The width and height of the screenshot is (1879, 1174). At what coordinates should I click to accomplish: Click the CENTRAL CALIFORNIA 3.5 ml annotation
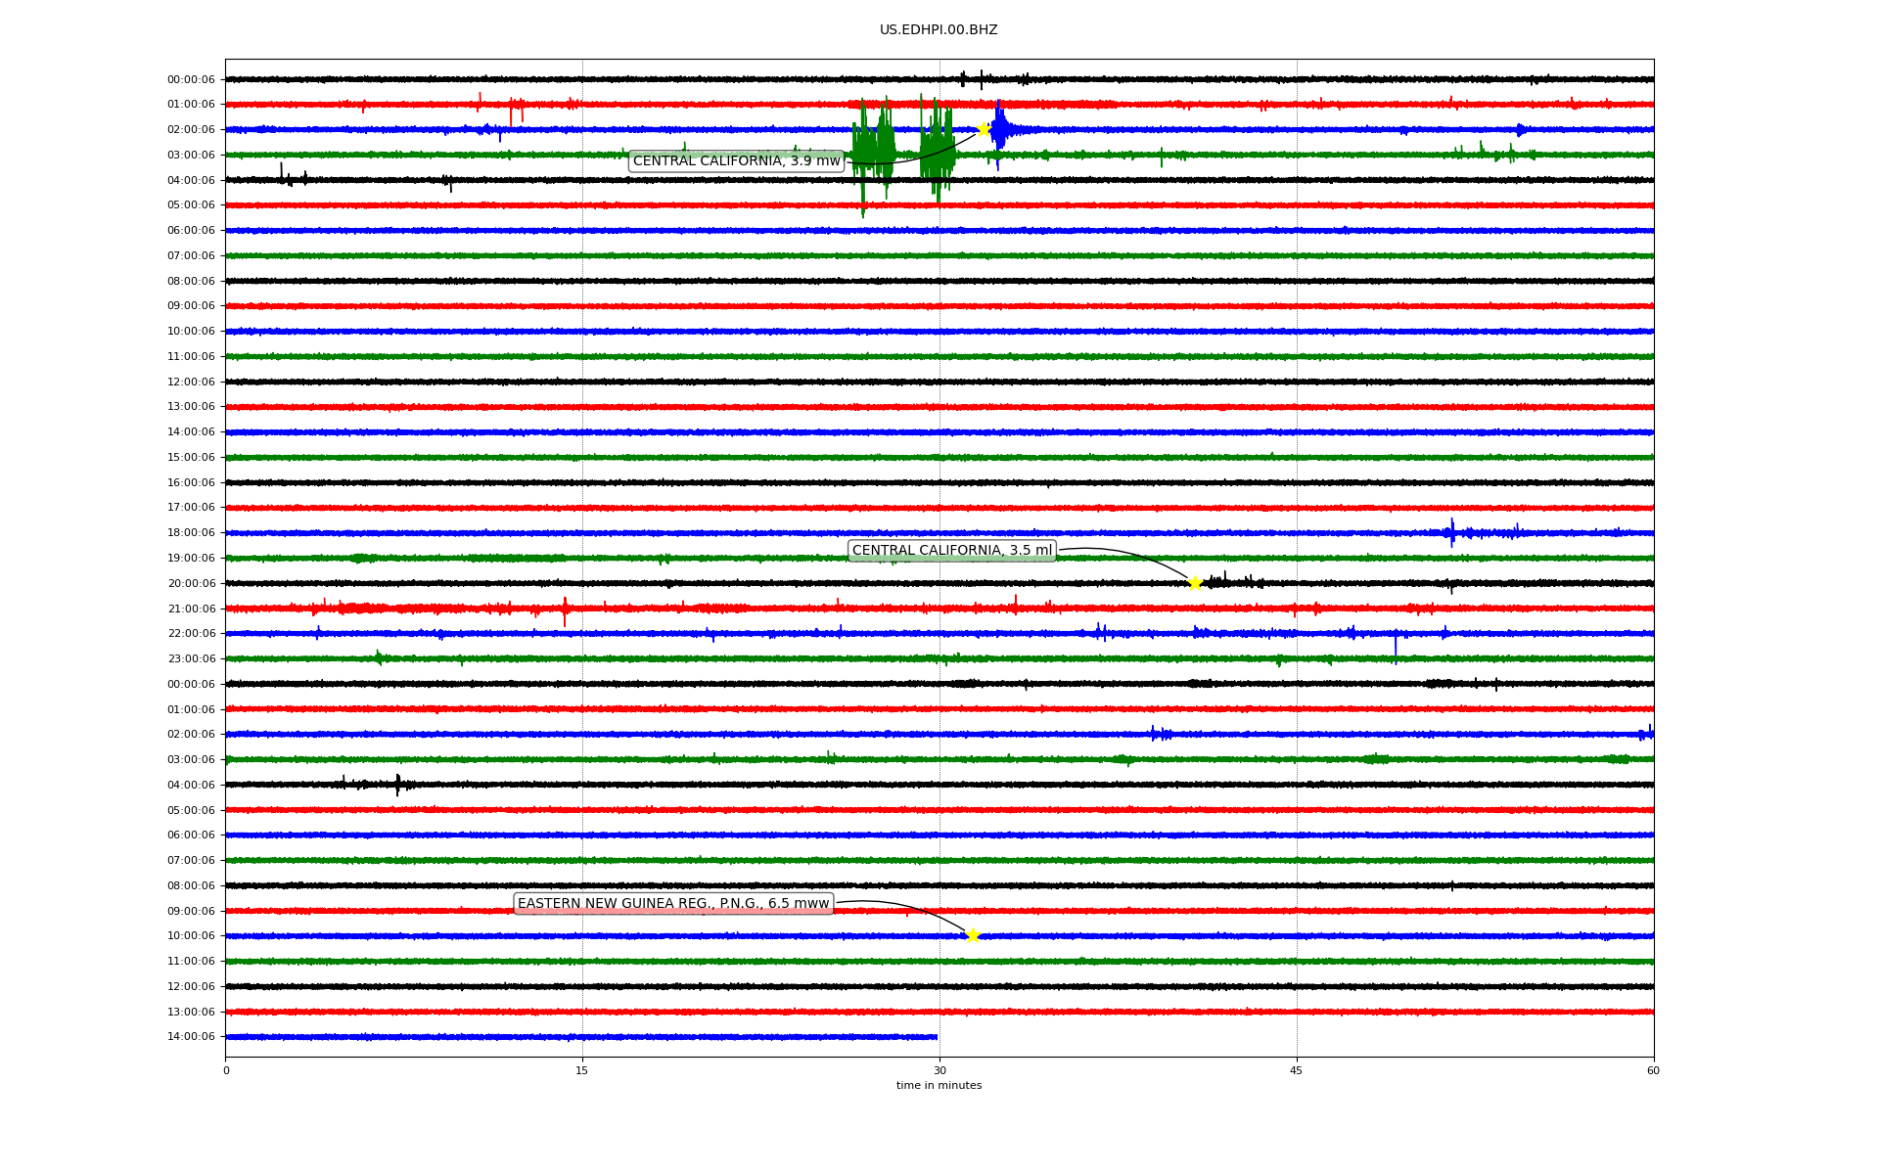(951, 551)
